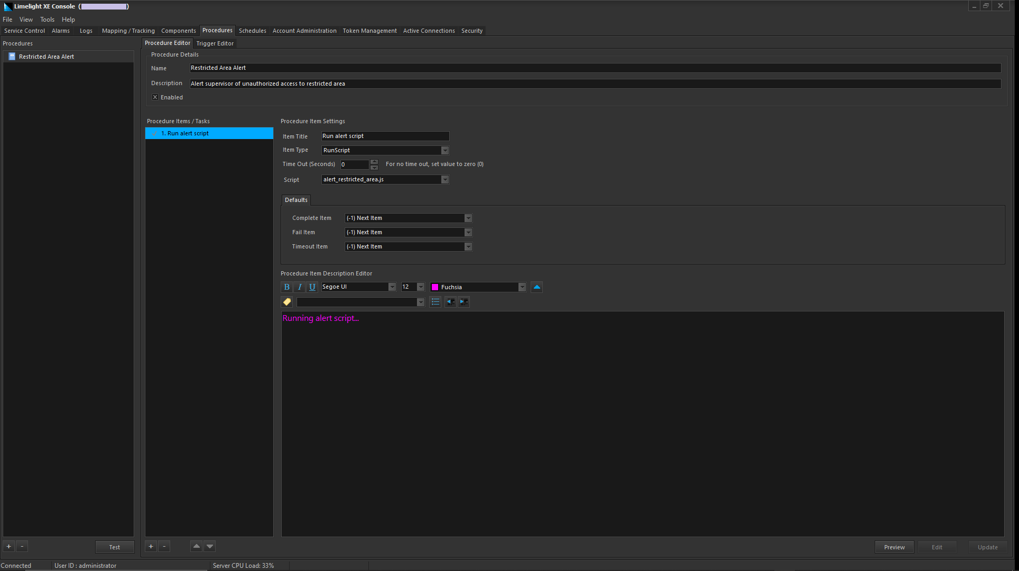Switch to the Service Control tab
Image resolution: width=1019 pixels, height=571 pixels.
[24, 31]
